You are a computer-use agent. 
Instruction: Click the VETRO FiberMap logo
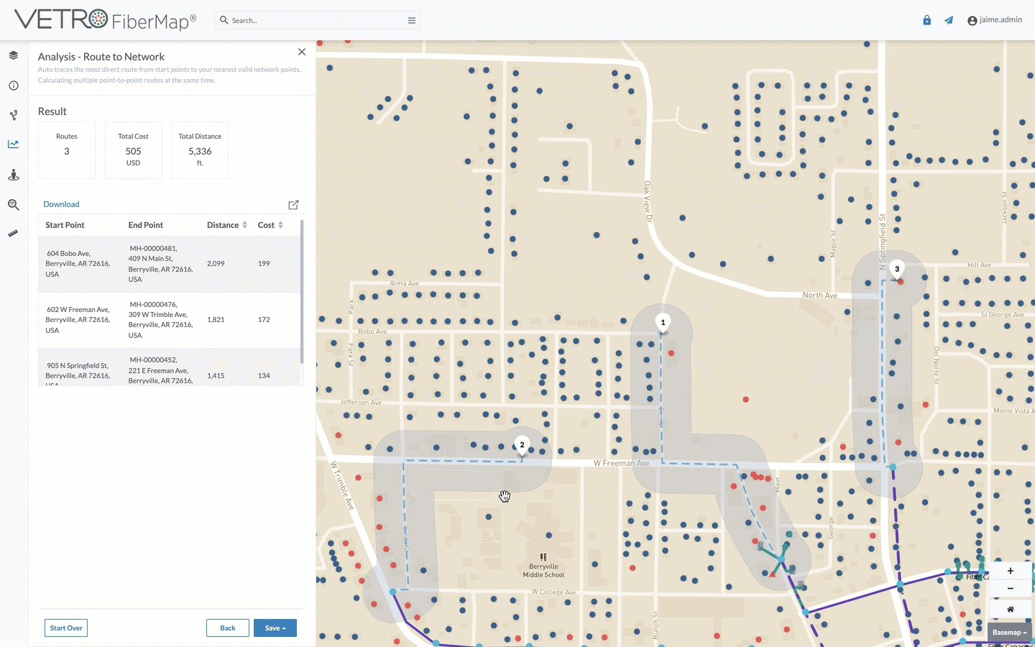coord(103,19)
